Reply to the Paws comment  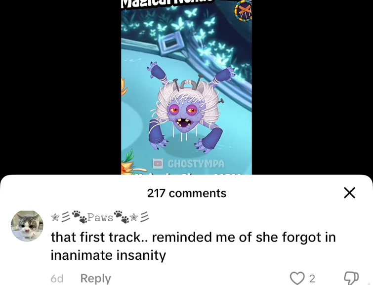[96, 278]
